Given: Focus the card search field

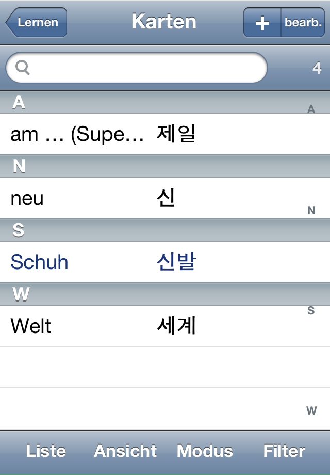Looking at the screenshot, I should coord(144,68).
